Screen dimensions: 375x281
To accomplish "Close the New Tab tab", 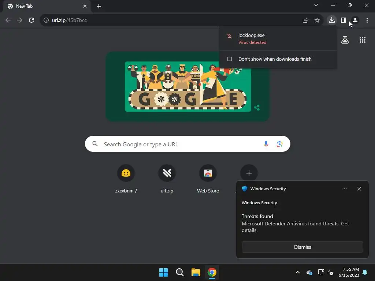I will [85, 6].
